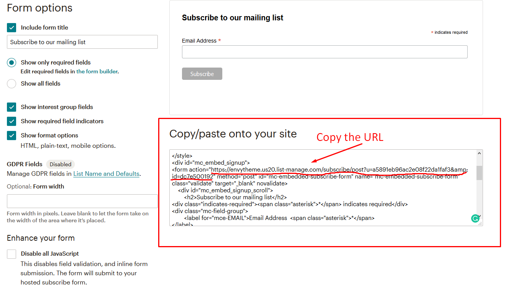Toggle the Show format options checkbox
Screen dimensions: 526x286
click(x=12, y=136)
